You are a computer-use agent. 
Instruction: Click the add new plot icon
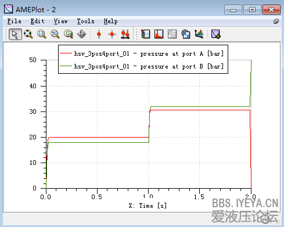[x=215, y=34]
